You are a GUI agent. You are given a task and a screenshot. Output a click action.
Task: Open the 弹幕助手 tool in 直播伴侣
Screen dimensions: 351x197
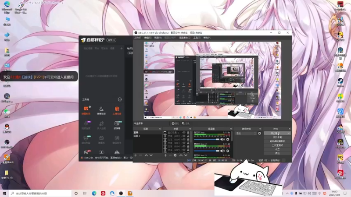(86, 111)
